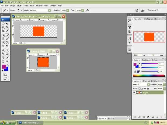Select the Slice tool

7,31
